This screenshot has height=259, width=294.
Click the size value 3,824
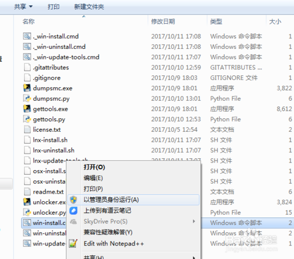[x=284, y=202]
